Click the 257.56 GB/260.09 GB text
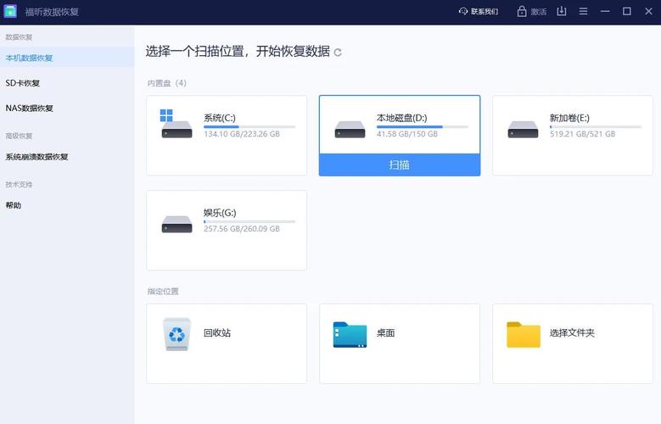Image resolution: width=661 pixels, height=424 pixels. (242, 229)
